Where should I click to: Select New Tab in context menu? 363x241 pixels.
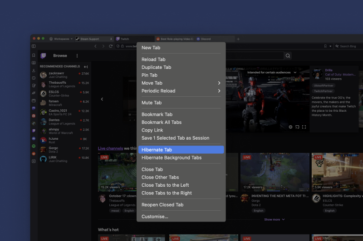pos(181,48)
